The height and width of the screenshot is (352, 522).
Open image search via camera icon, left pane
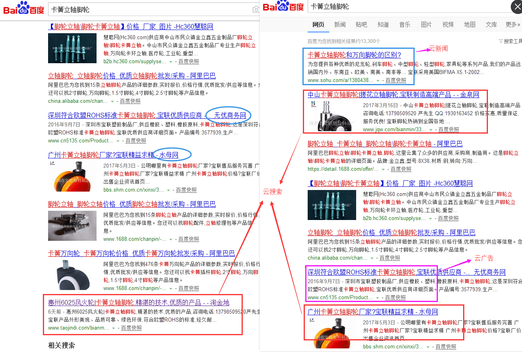tap(256, 9)
